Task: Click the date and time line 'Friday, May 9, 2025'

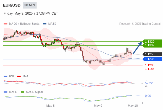Action: click(x=31, y=13)
